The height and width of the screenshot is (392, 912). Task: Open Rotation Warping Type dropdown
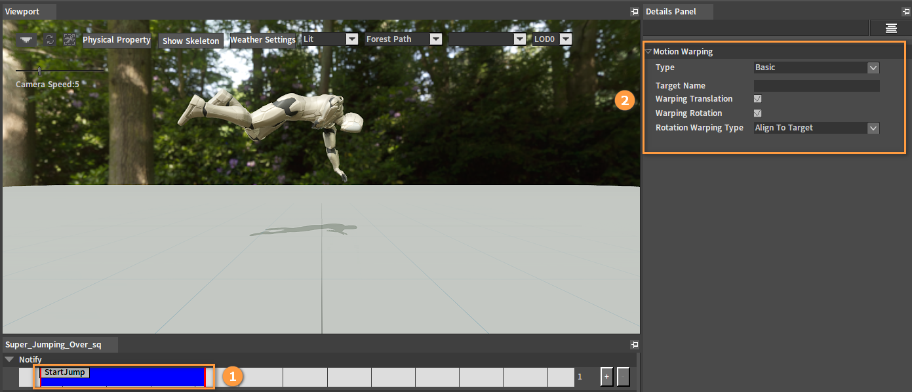pyautogui.click(x=816, y=128)
